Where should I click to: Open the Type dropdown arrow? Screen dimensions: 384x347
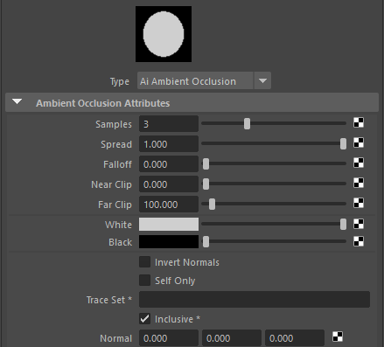pos(262,80)
